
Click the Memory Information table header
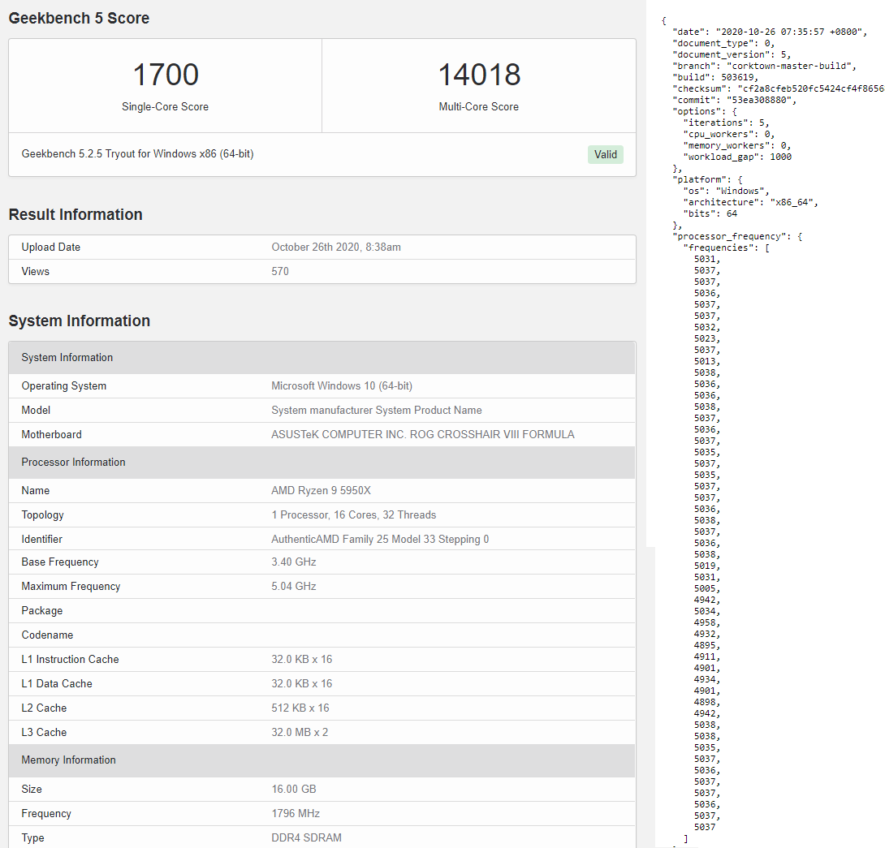tap(322, 760)
